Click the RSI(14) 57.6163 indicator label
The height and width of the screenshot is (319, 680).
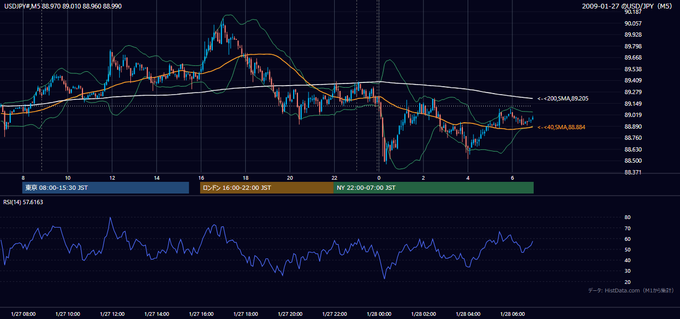click(23, 202)
